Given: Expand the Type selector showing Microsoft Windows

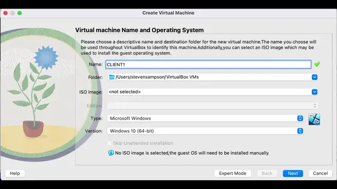Looking at the screenshot, I should point(300,118).
